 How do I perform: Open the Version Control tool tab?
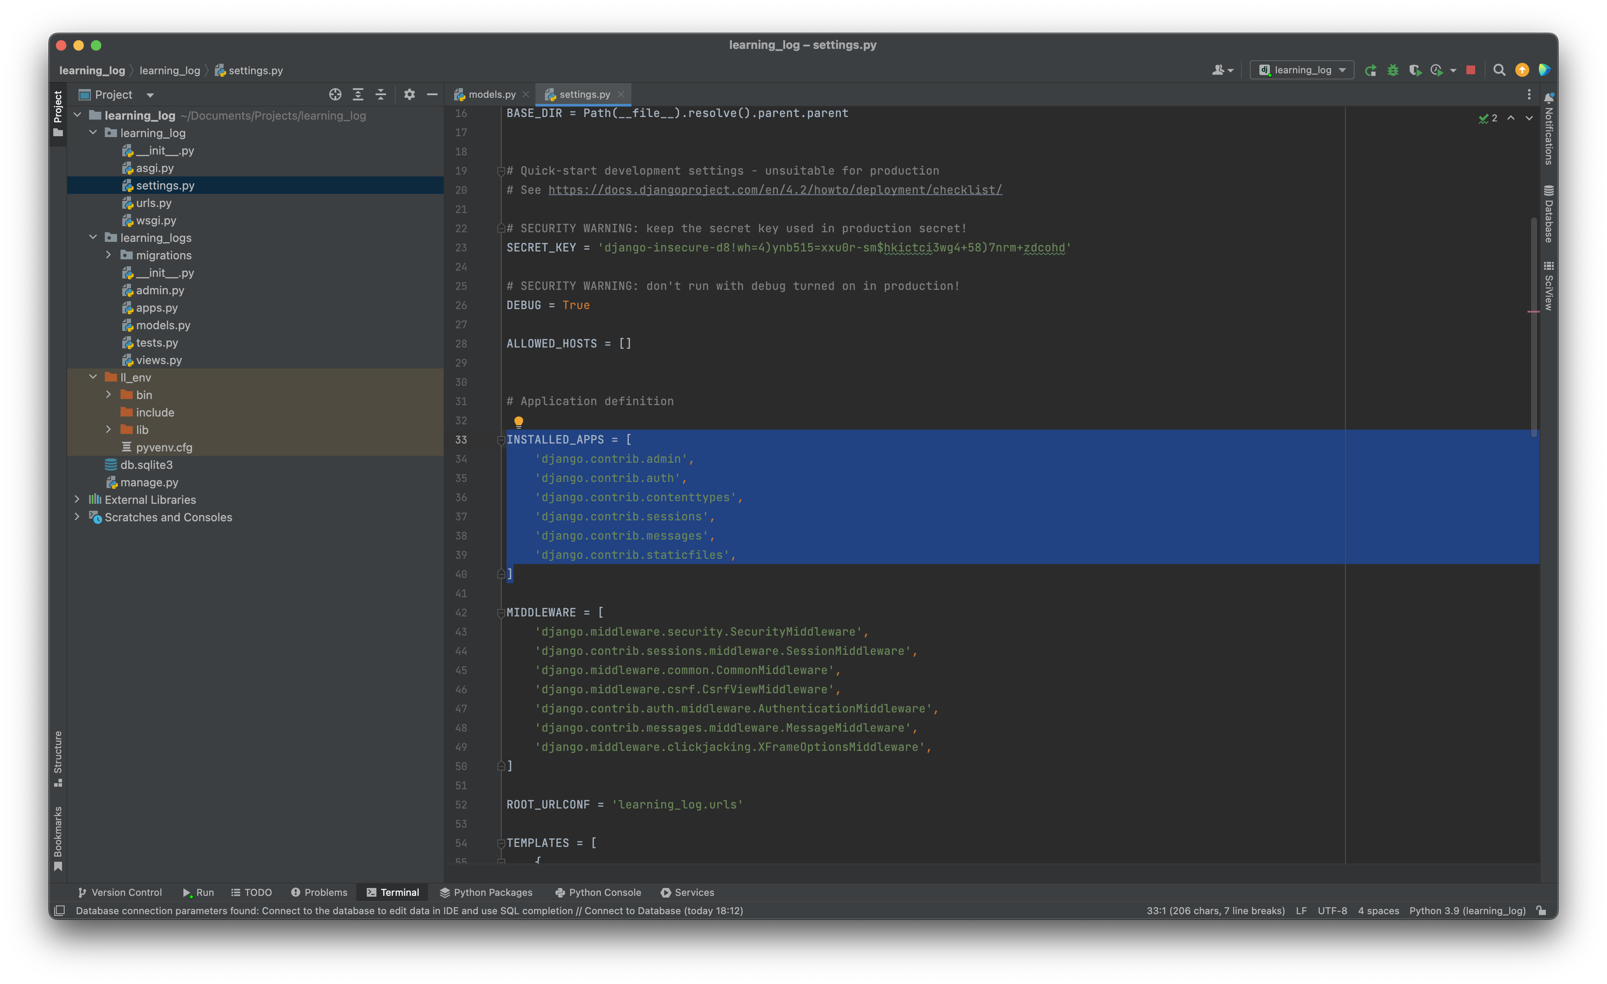click(120, 892)
